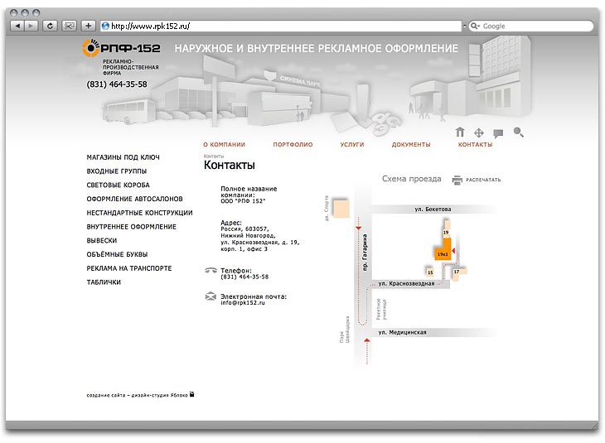This screenshot has width=605, height=443.
Task: Click the header phone (831) 464-35-58
Action: [117, 84]
